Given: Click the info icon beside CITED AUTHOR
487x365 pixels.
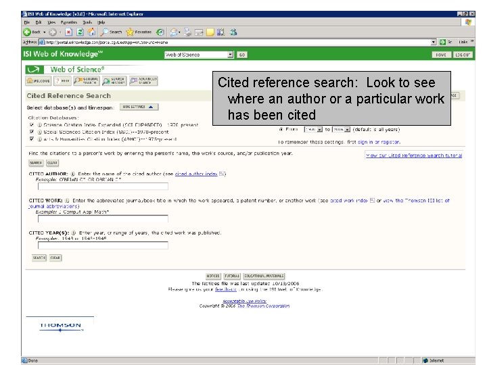Looking at the screenshot, I should (72, 174).
